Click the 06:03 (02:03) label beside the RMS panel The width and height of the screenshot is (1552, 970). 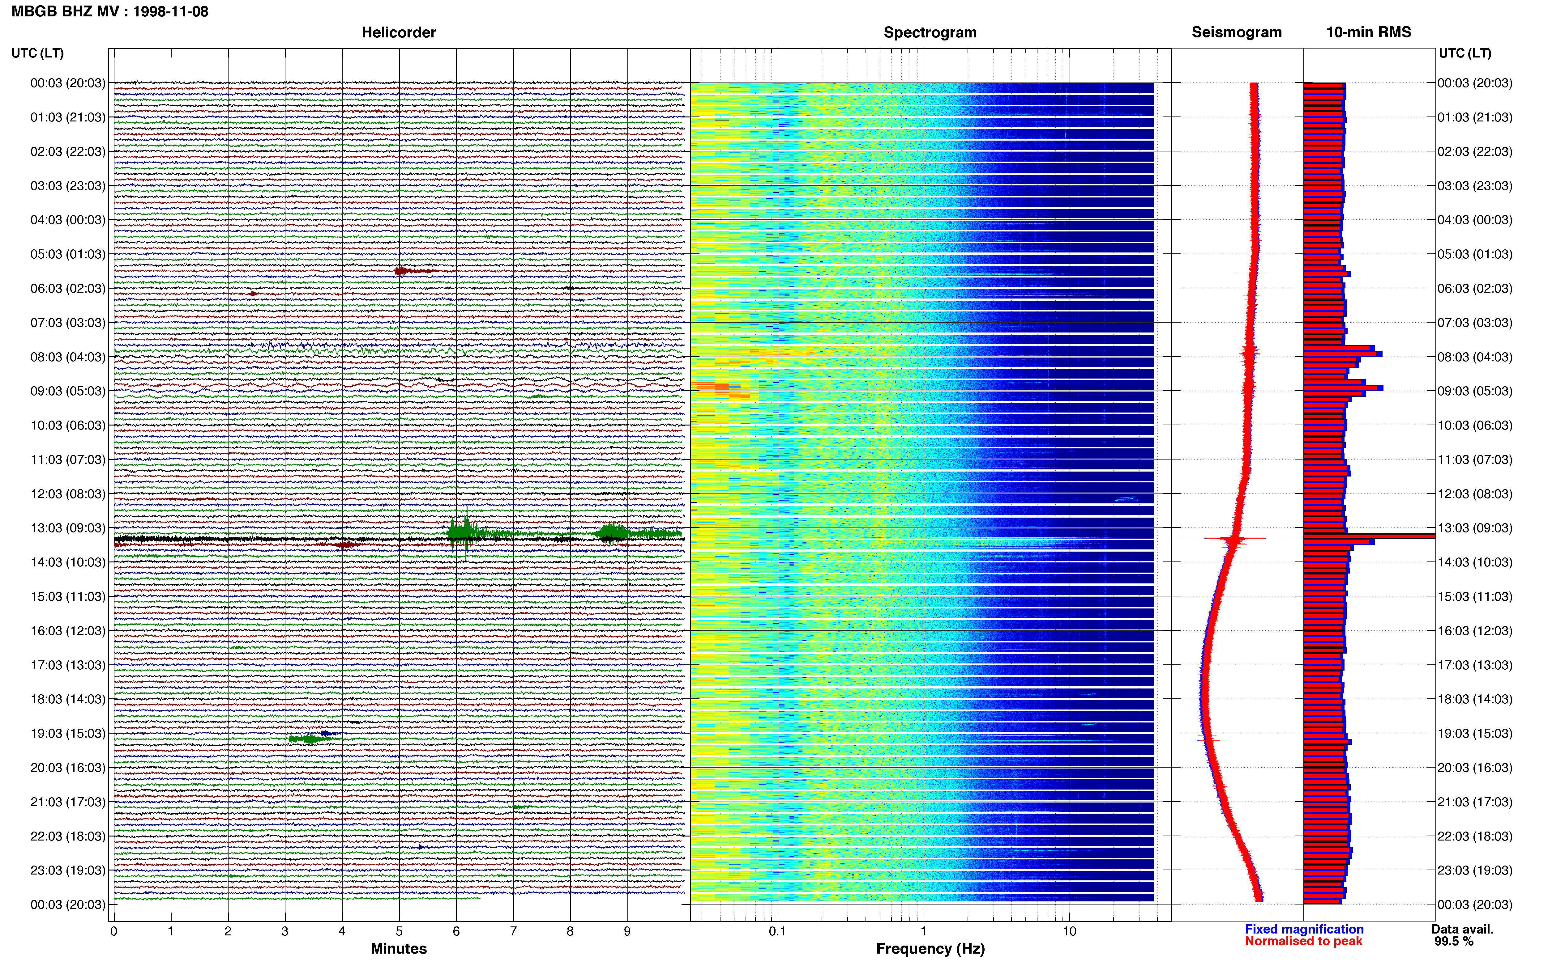coord(1475,289)
